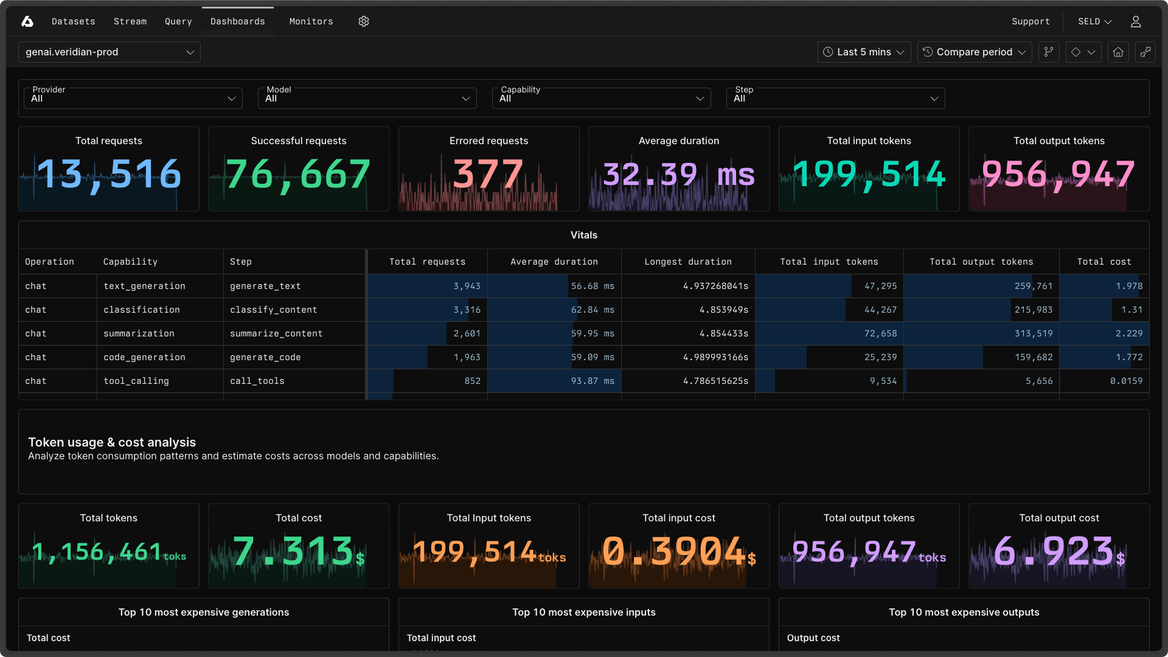Expand dashboard with the diagonal arrows icon
The image size is (1168, 657).
(1145, 52)
